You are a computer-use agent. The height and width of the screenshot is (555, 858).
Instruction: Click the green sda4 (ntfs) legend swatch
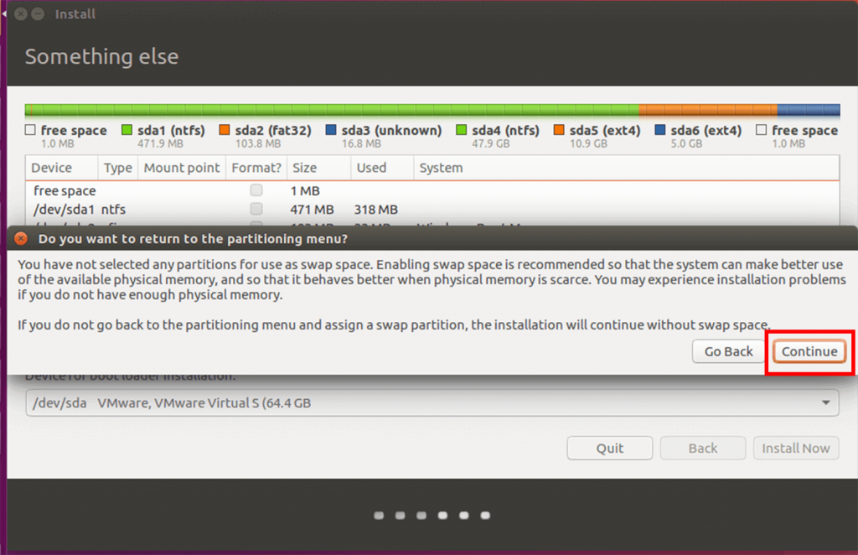pyautogui.click(x=462, y=131)
